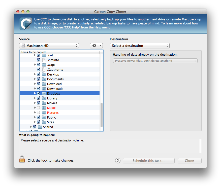Screen dimensions: 221x188
Task: Uncheck the .Xauthority checkbox
Action: click(x=38, y=69)
